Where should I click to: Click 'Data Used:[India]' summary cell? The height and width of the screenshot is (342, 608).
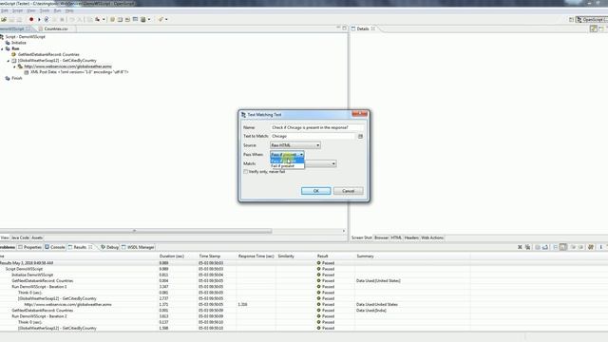point(371,311)
